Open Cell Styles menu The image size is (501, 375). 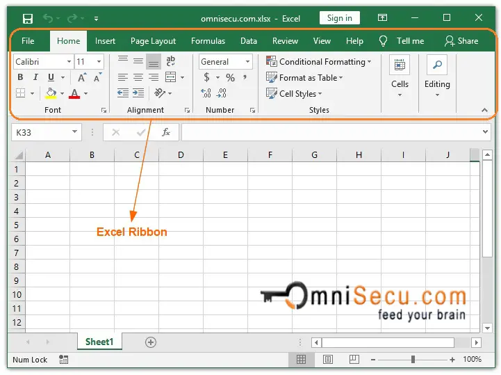(x=294, y=93)
